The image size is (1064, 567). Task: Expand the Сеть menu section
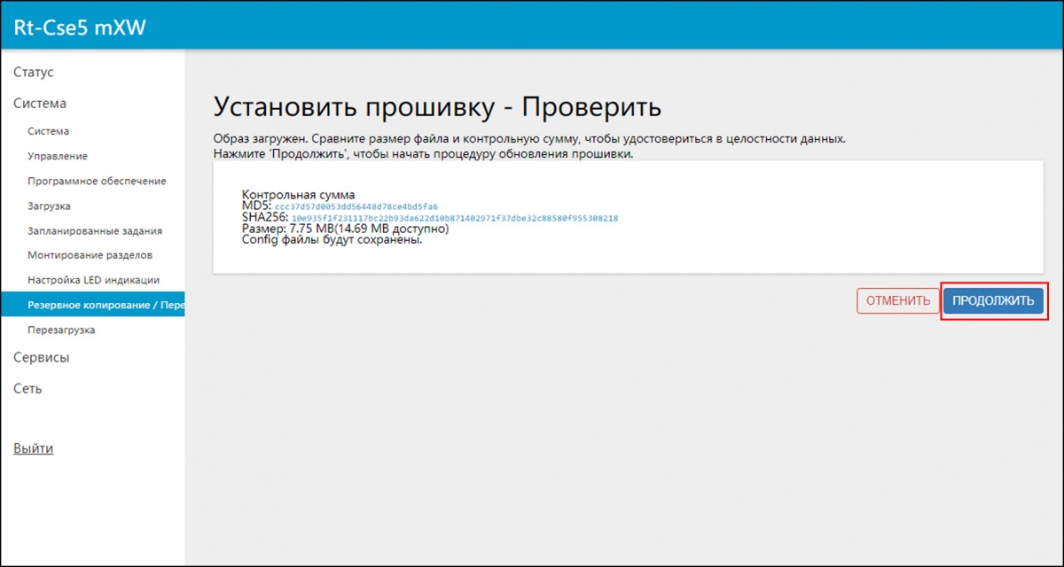coord(27,389)
